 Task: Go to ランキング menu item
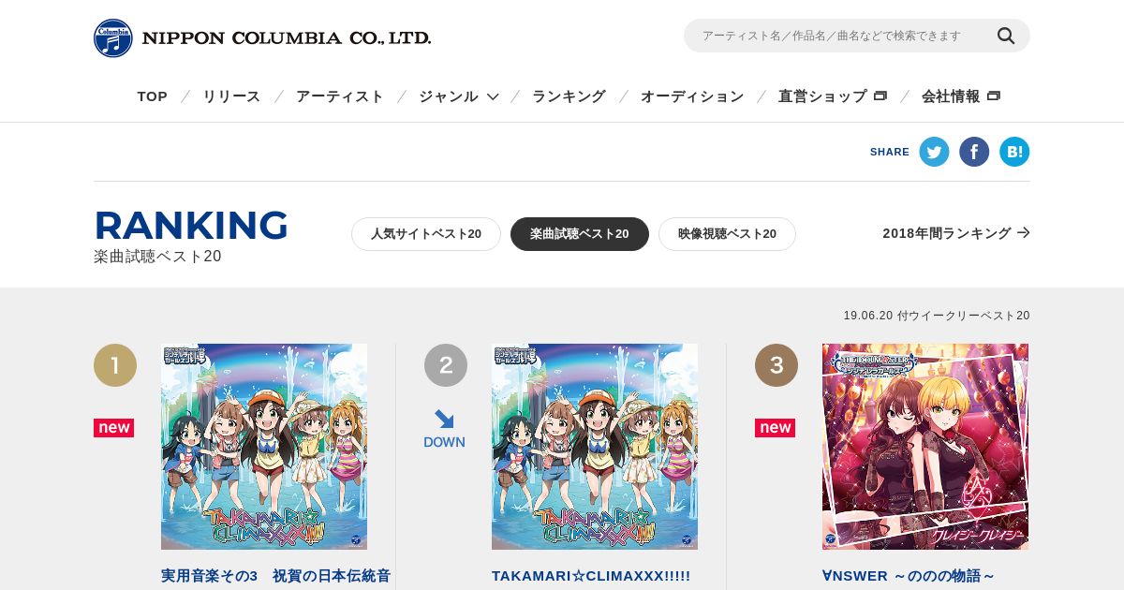click(x=569, y=96)
